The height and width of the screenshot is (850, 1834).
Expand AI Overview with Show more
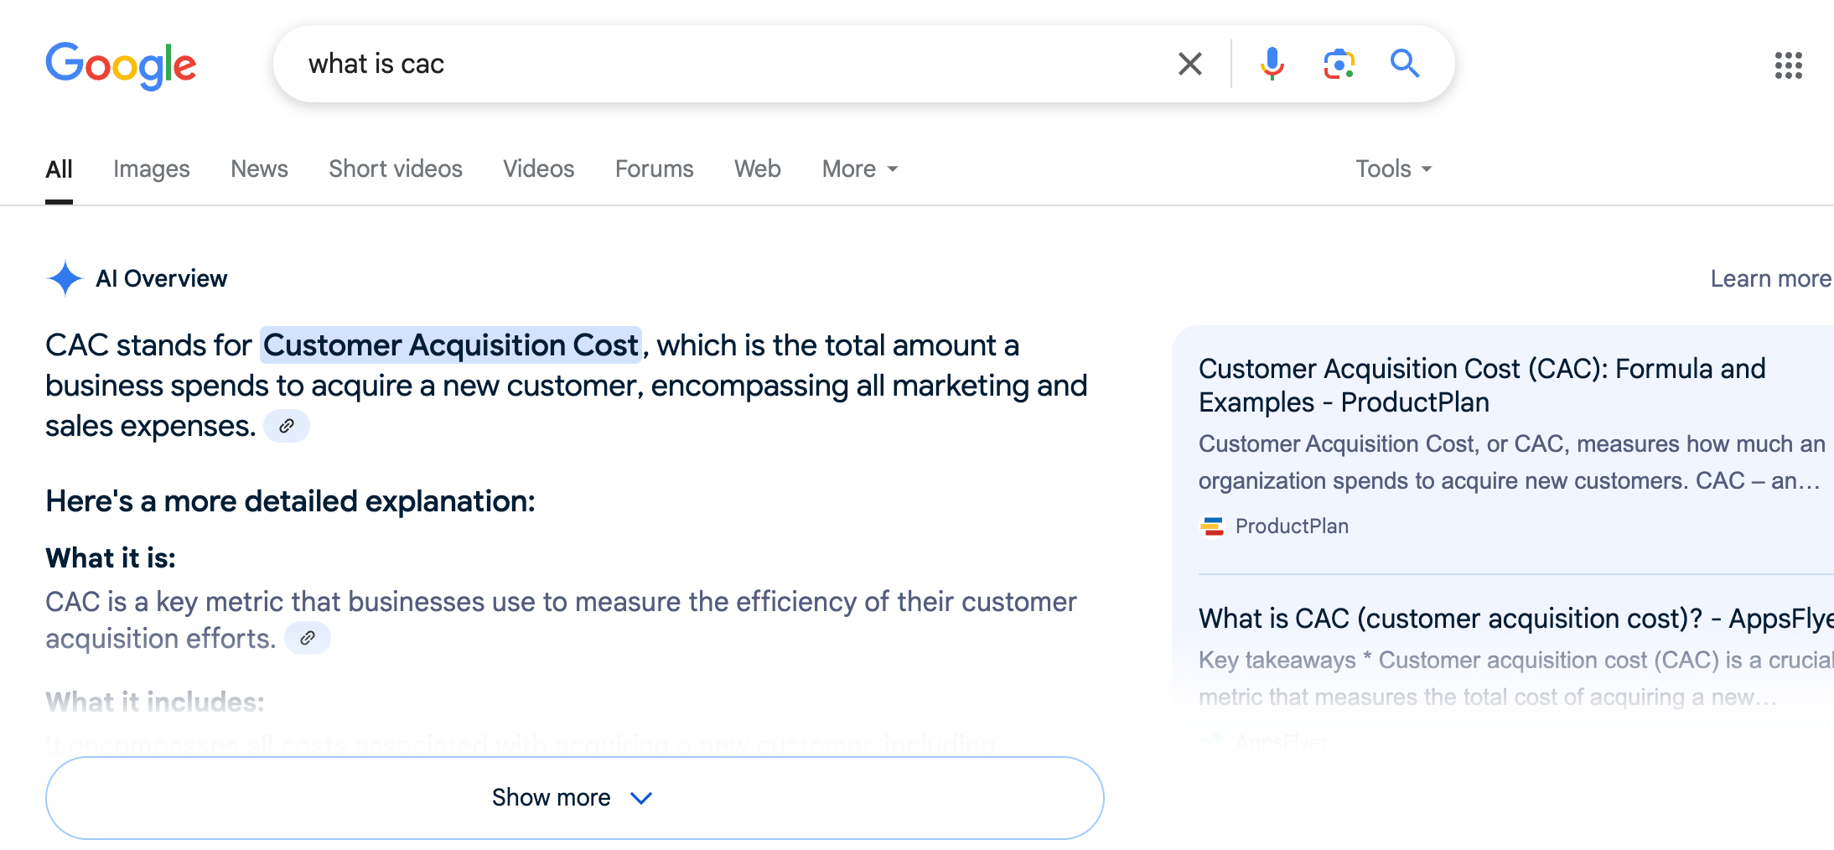coord(574,797)
